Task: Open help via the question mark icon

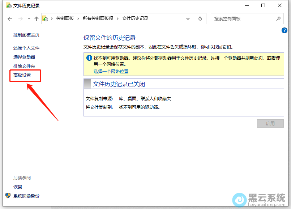Action: pyautogui.click(x=284, y=30)
